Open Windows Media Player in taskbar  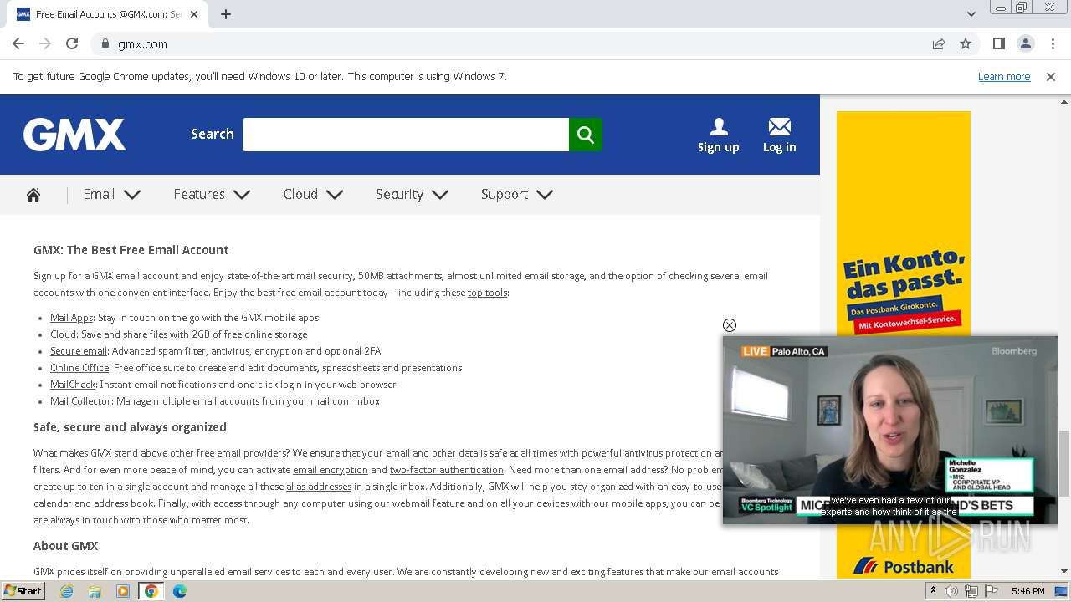pyautogui.click(x=123, y=591)
